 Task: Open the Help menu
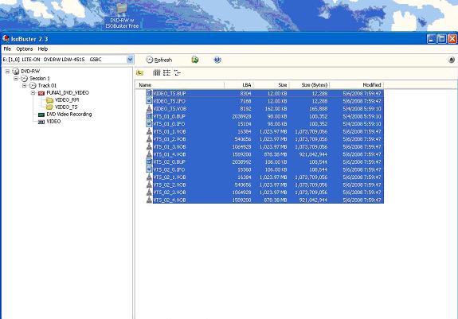click(43, 49)
